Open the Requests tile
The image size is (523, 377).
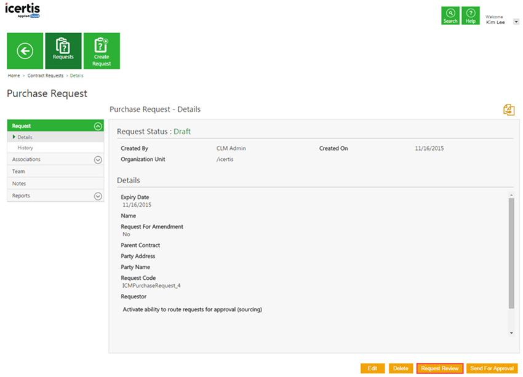[x=63, y=51]
